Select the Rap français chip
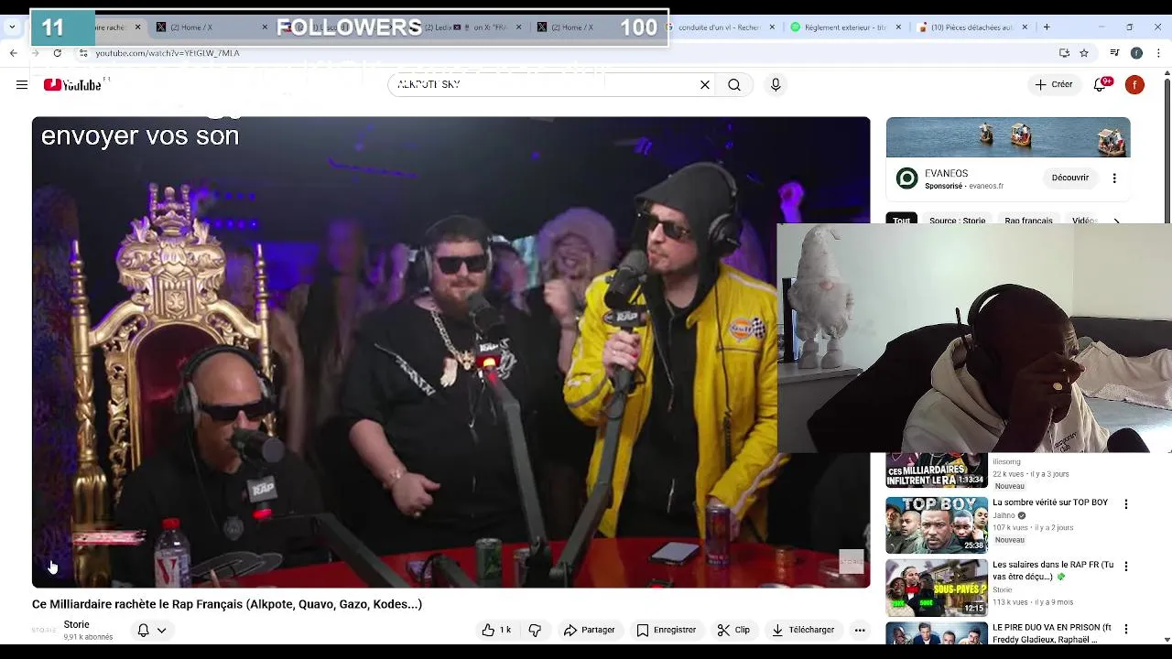The height and width of the screenshot is (659, 1172). 1028,221
